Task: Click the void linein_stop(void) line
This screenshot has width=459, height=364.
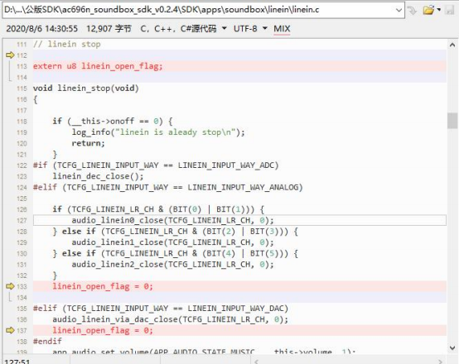Action: click(86, 89)
